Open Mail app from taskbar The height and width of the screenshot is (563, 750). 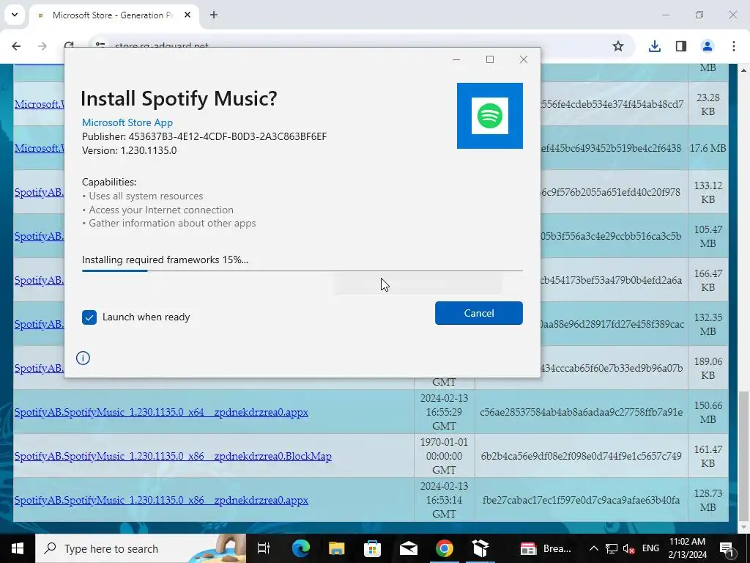pyautogui.click(x=409, y=548)
